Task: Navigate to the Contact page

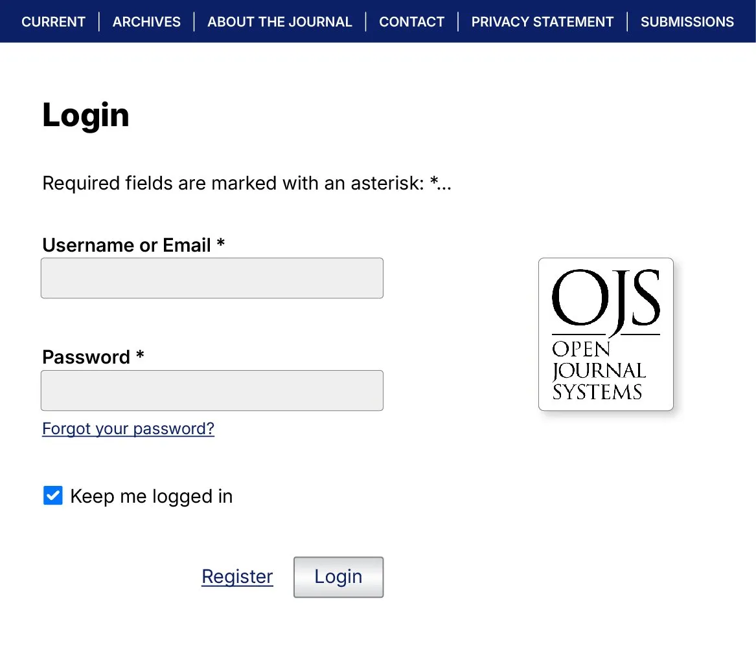Action: click(411, 22)
